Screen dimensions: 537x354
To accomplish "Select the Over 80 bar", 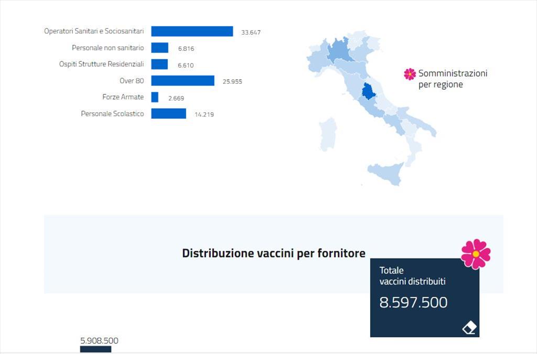I will 183,80.
